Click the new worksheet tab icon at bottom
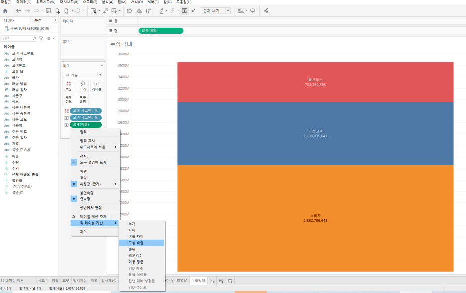This screenshot has width=466, height=293. click(212, 281)
